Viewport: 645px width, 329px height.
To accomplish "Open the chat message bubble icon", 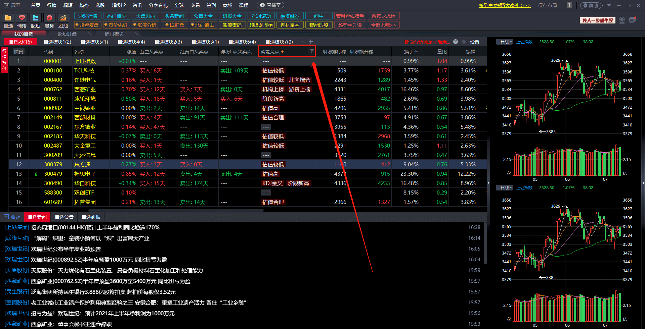I will [633, 20].
